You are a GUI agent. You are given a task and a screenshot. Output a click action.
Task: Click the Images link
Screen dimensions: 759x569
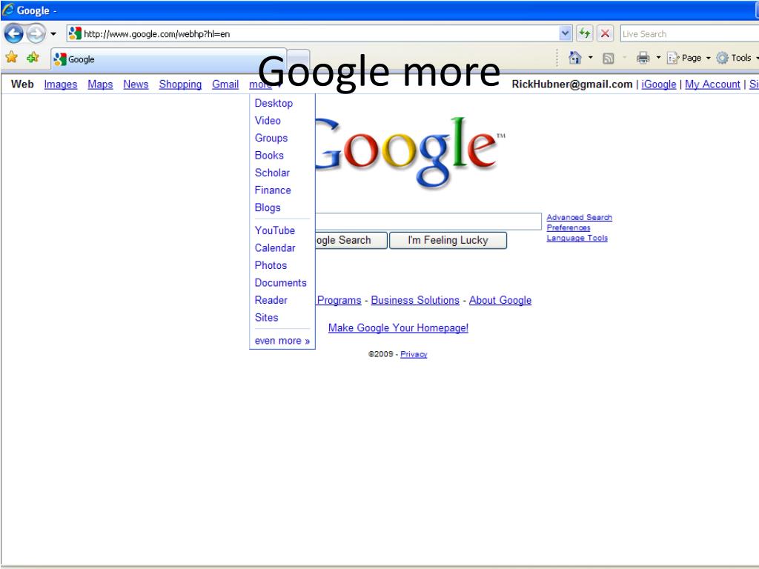tap(61, 84)
